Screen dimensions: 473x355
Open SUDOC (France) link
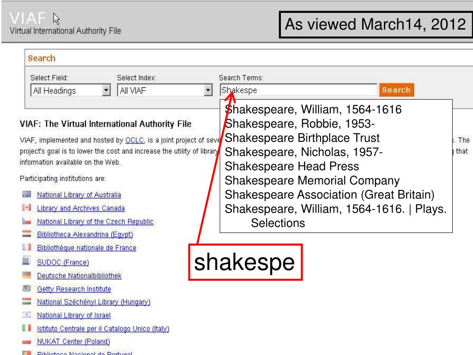pos(63,263)
